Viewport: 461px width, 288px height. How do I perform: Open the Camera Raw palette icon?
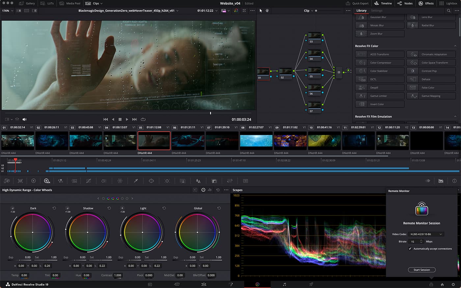(7, 181)
